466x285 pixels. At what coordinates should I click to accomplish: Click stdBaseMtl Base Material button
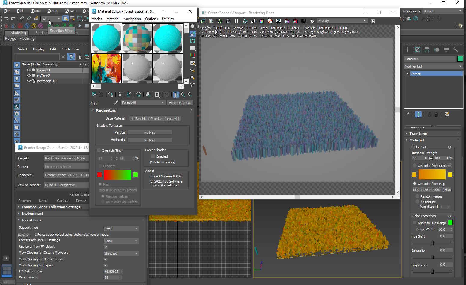(x=155, y=119)
